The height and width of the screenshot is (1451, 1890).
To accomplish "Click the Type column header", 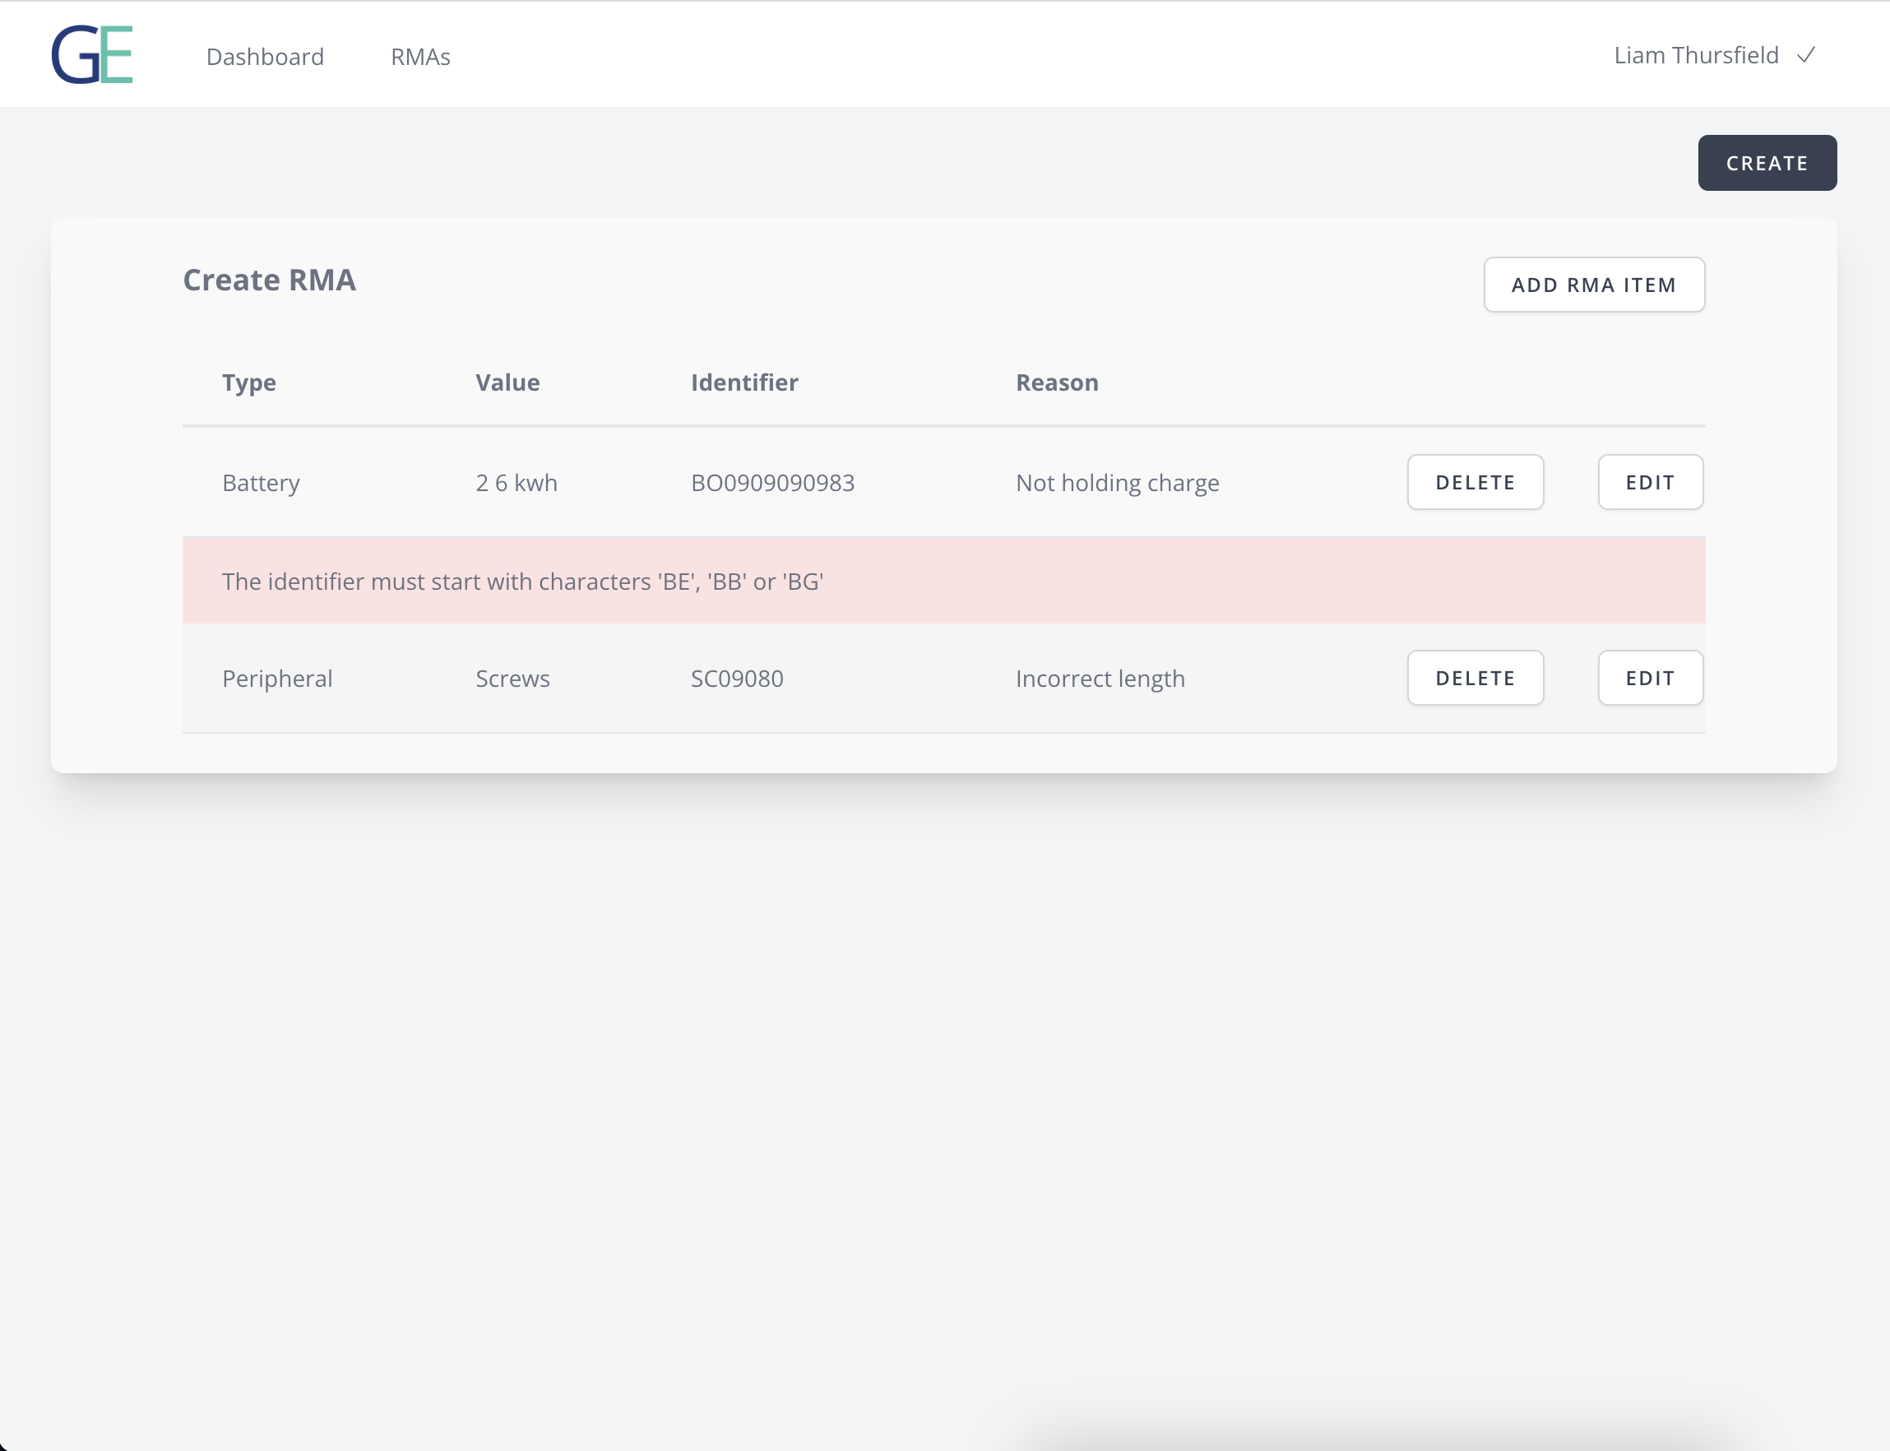I will tap(248, 382).
